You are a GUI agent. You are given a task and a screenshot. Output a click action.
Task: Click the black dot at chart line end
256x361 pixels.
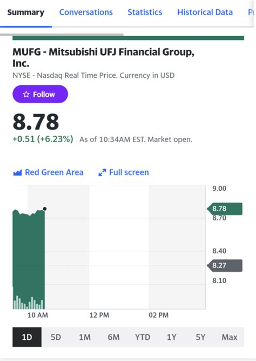tap(45, 209)
